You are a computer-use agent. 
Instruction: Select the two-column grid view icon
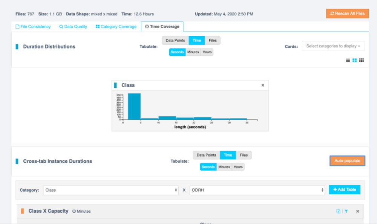[x=354, y=60]
